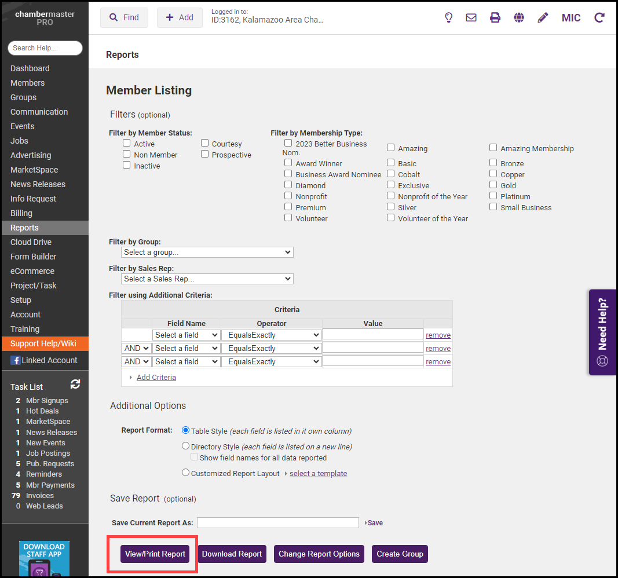Select Directory Style report format
Viewport: 618px width, 578px height.
point(186,446)
